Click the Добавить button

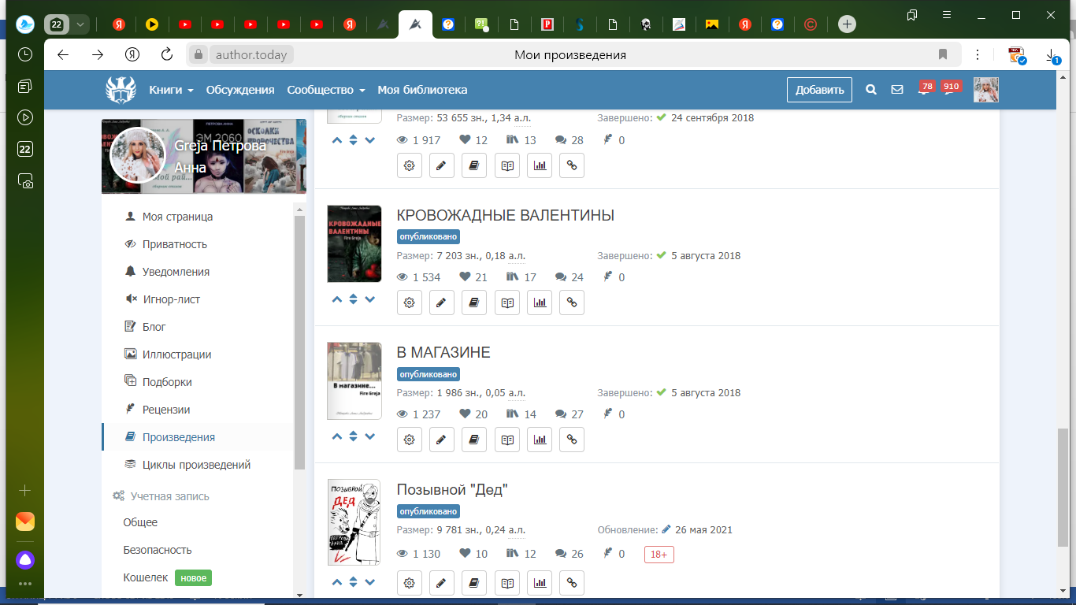click(819, 90)
